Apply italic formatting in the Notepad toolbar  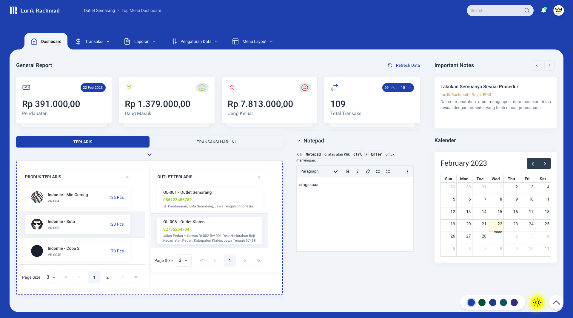pos(358,171)
